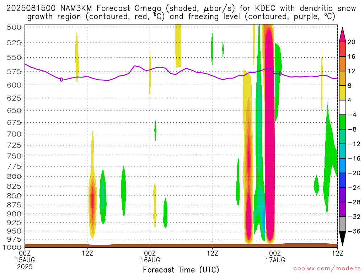The height and width of the screenshot is (273, 364).
Task: Click the gray legend swatch between -32 and -36
Action: (x=342, y=224)
